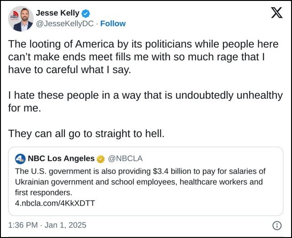Image resolution: width=292 pixels, height=238 pixels.
Task: Click the 'I hate these people' paragraph
Action: coord(145,101)
